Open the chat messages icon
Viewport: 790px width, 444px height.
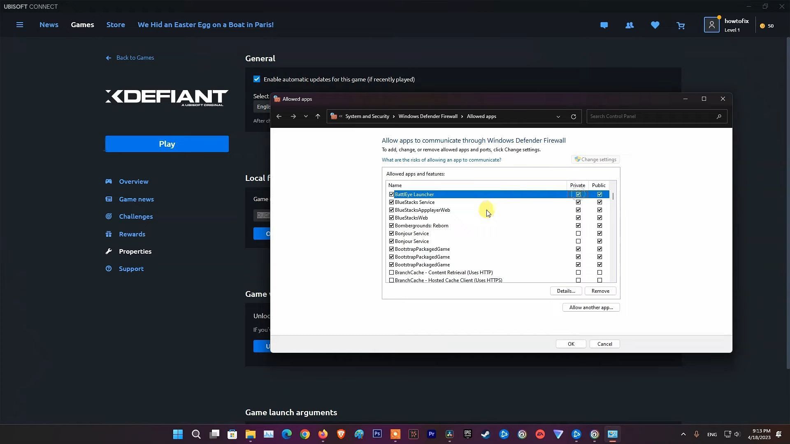click(604, 25)
